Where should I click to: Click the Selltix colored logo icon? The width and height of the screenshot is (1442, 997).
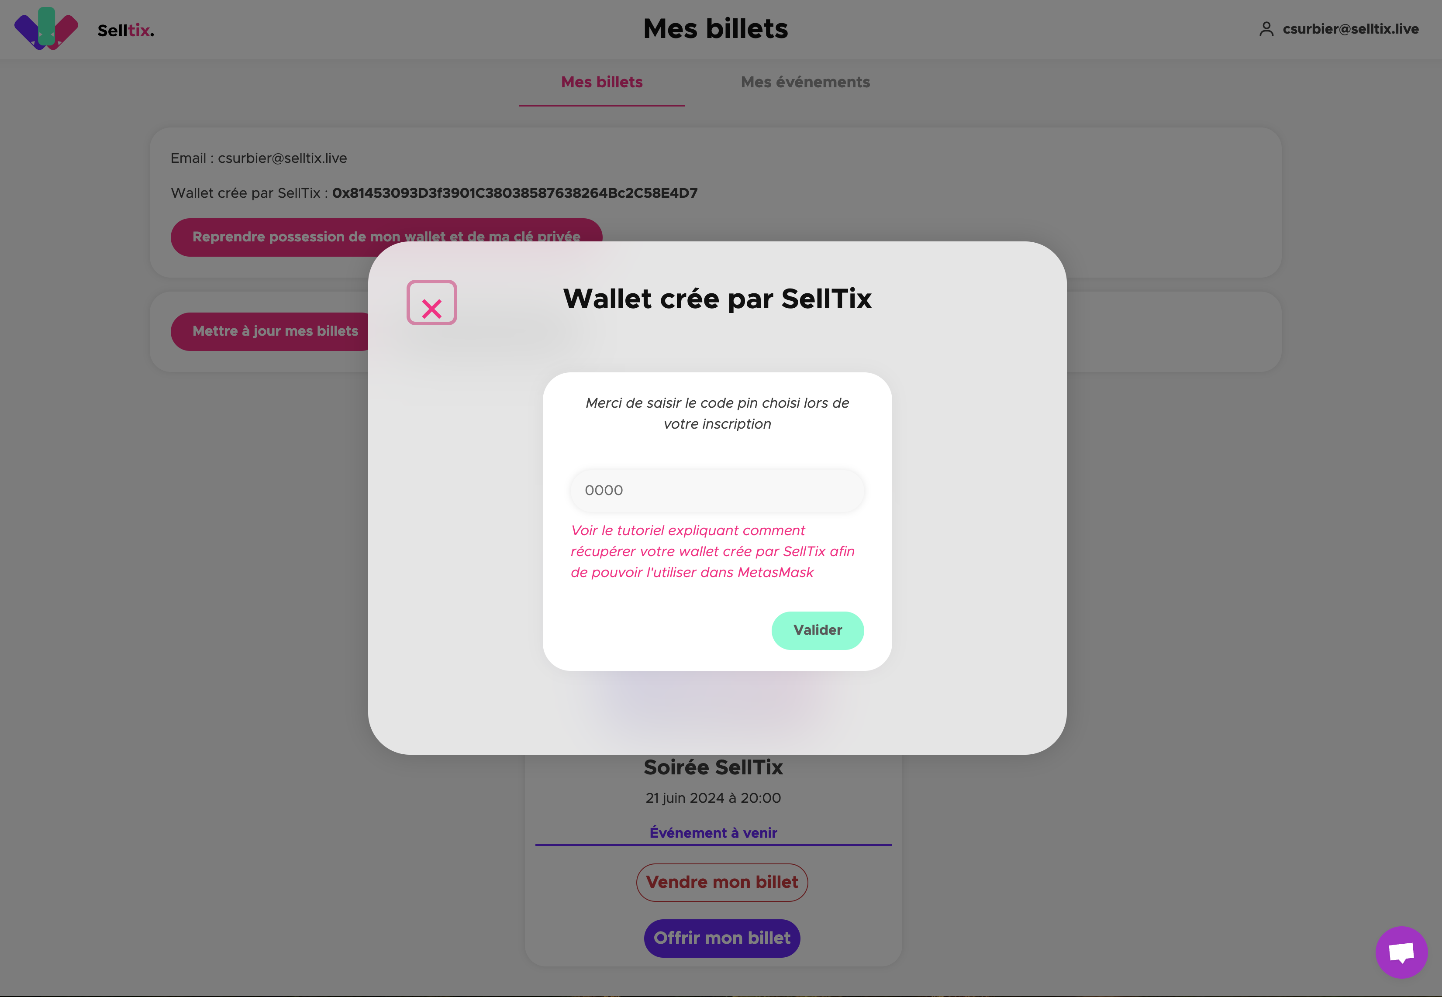click(x=46, y=29)
